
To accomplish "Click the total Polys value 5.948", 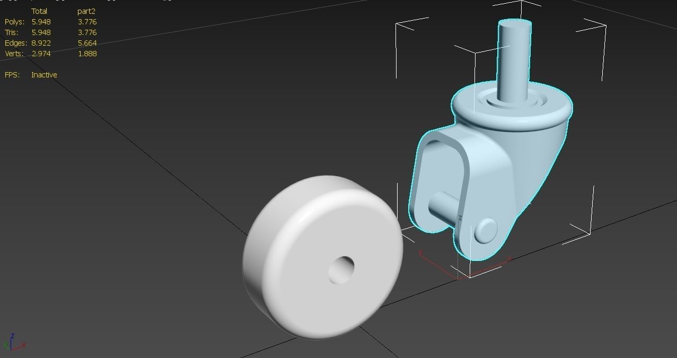I will pyautogui.click(x=41, y=22).
